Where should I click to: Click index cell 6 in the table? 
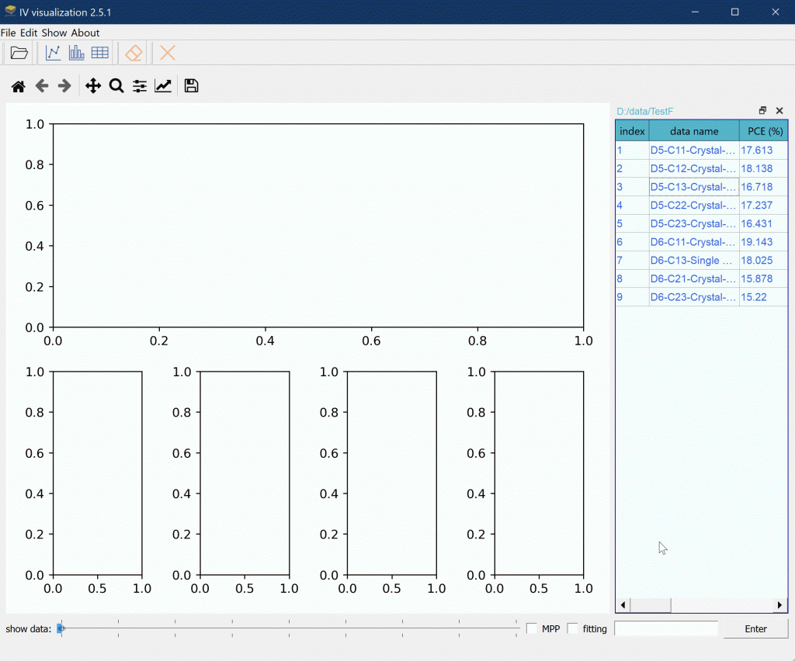[632, 242]
